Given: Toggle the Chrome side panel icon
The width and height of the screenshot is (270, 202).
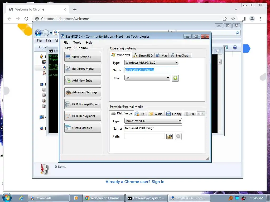Looking at the screenshot, I should pos(243,19).
